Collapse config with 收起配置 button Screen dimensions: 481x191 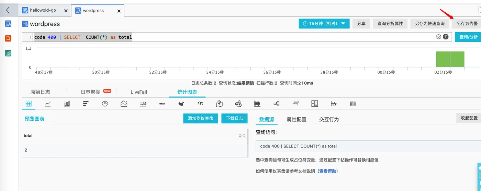[469, 118]
